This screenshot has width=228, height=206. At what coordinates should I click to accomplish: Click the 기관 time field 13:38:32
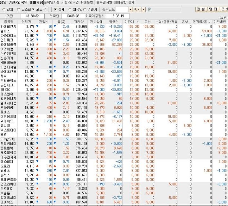tap(32, 16)
